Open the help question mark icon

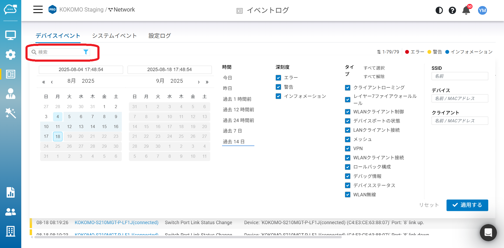[452, 10]
